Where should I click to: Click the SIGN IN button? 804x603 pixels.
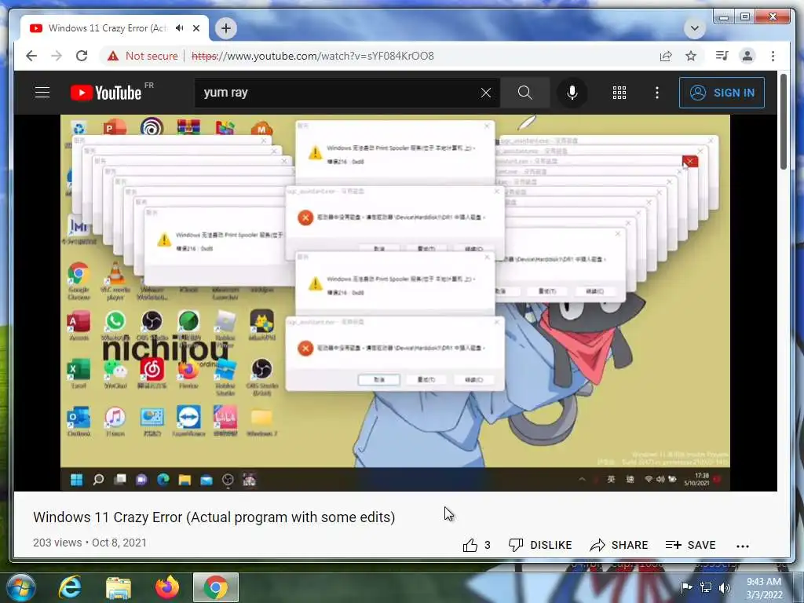722,93
